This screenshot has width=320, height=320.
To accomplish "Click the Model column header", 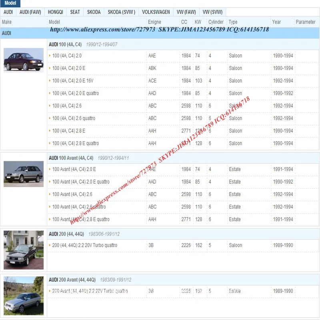I will (x=54, y=22).
